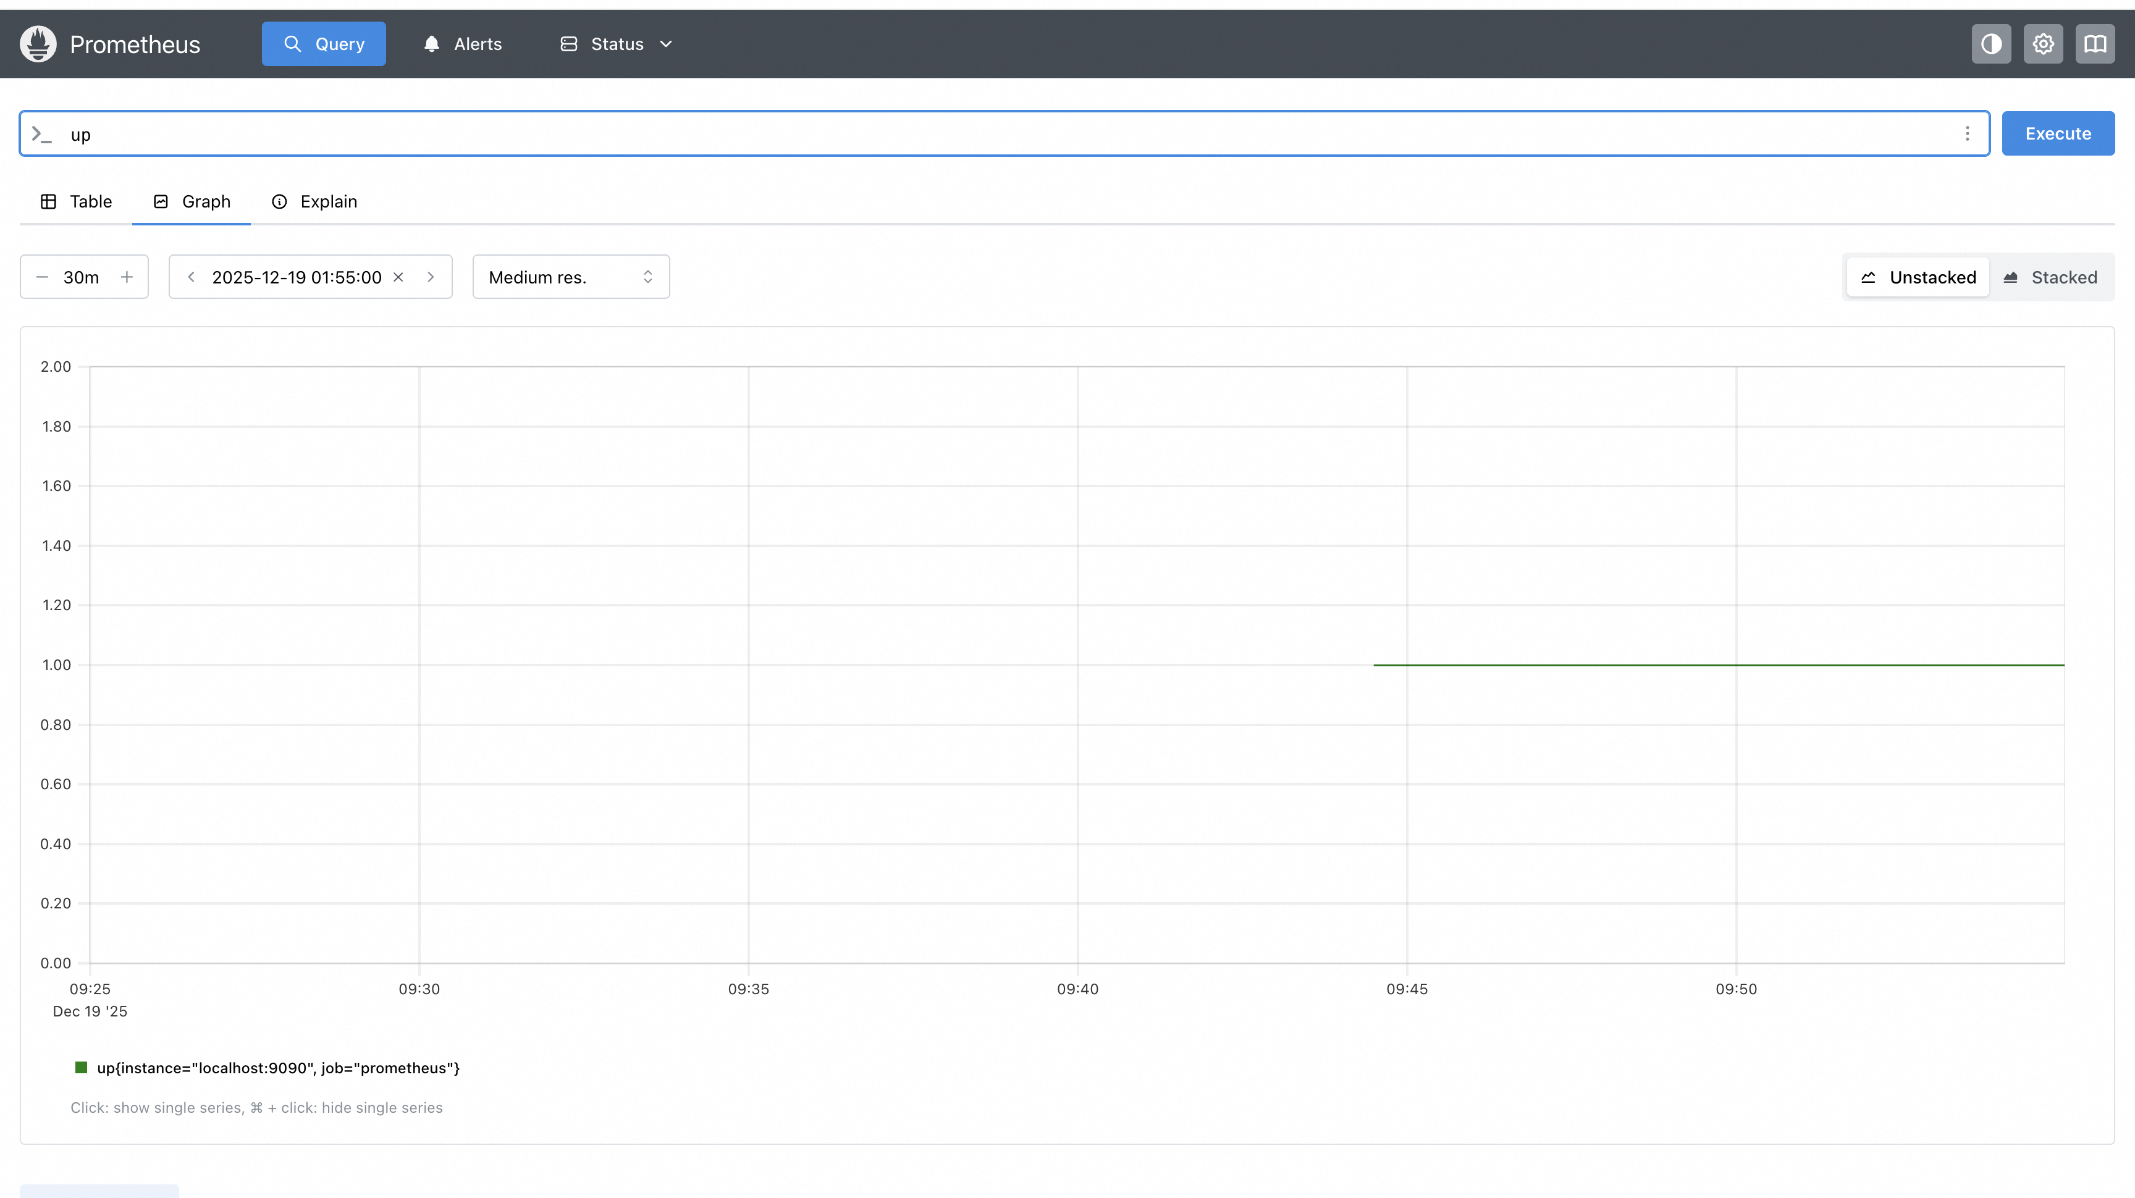The height and width of the screenshot is (1198, 2135).
Task: Open documentation with the book icon
Action: click(2094, 44)
